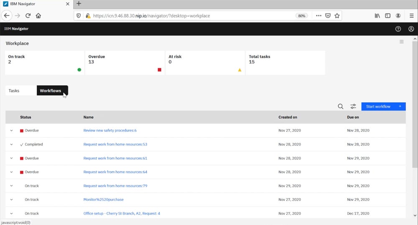
Task: Open a new browser tab
Action: (x=79, y=4)
